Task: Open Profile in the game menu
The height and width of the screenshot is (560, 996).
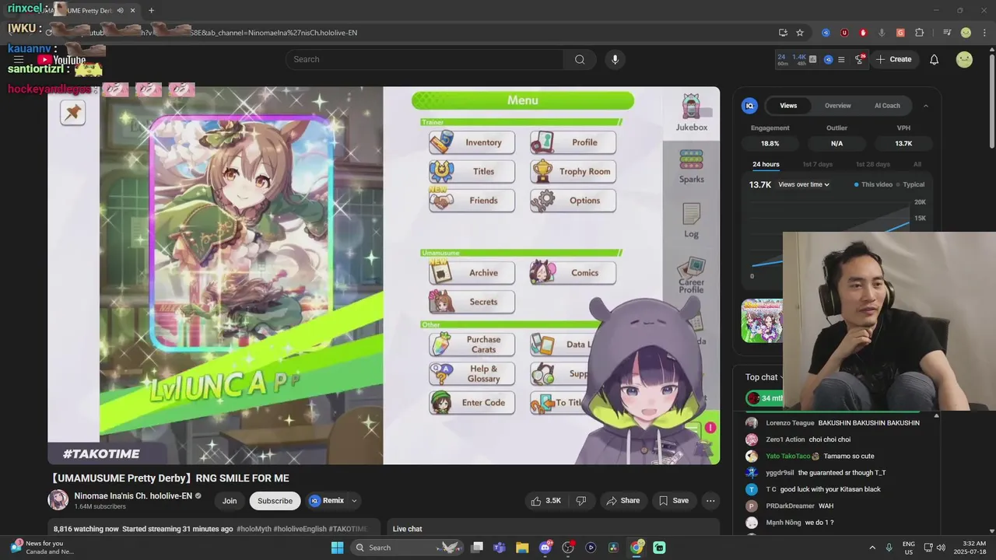Action: [573, 142]
